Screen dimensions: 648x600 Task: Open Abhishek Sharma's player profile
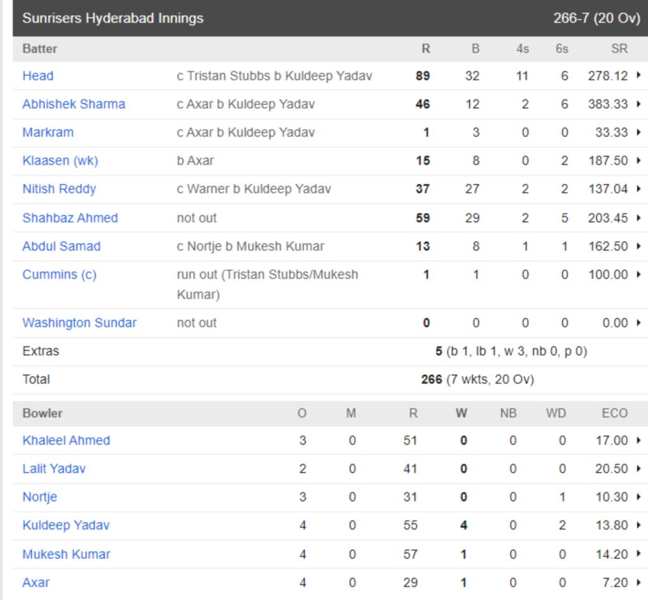pos(73,104)
